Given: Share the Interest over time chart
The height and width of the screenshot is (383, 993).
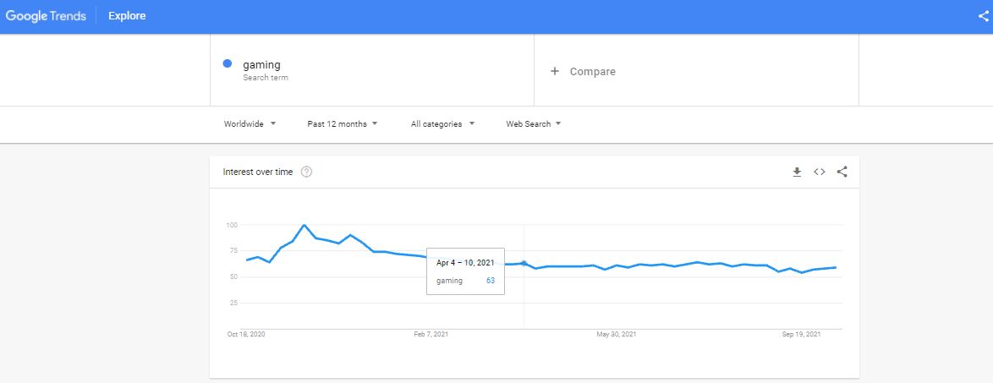Looking at the screenshot, I should [842, 172].
